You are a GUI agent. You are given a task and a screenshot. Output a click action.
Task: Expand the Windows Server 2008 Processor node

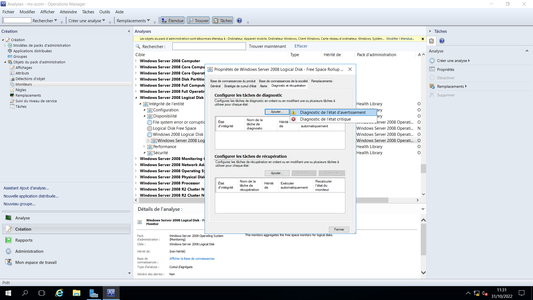point(136,183)
